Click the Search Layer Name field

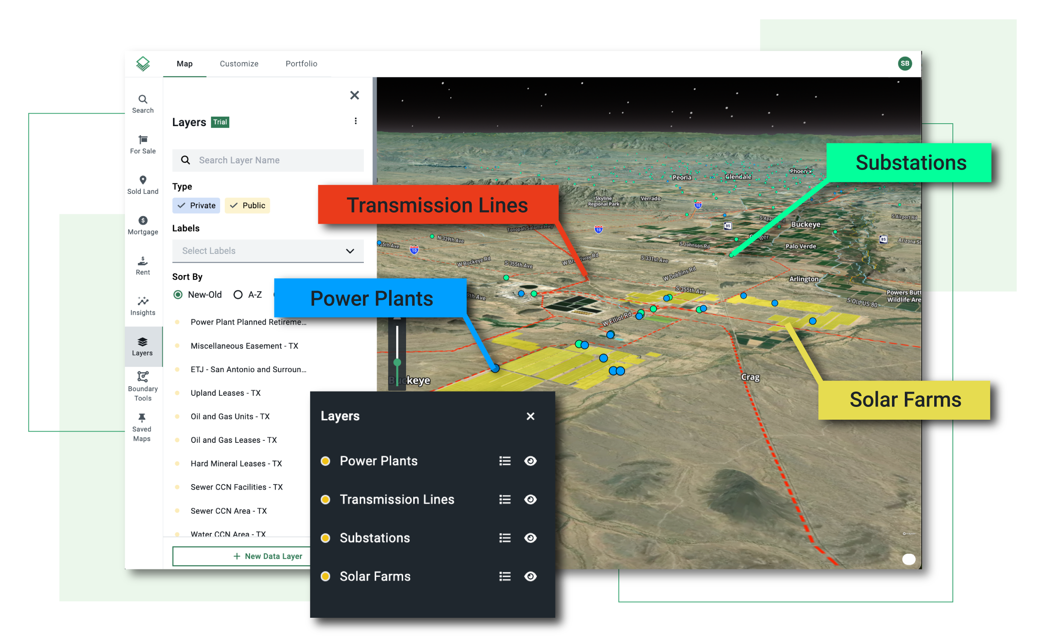[268, 160]
